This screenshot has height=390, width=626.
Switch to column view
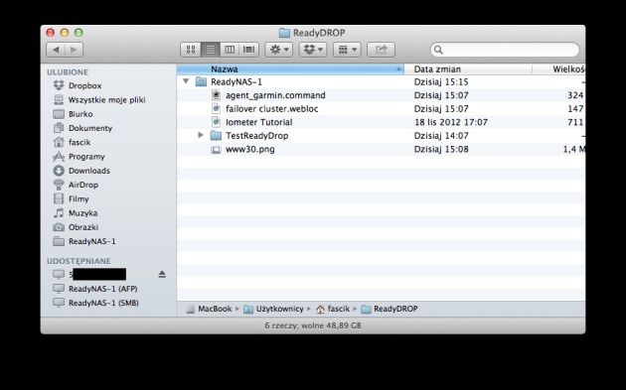pyautogui.click(x=230, y=50)
